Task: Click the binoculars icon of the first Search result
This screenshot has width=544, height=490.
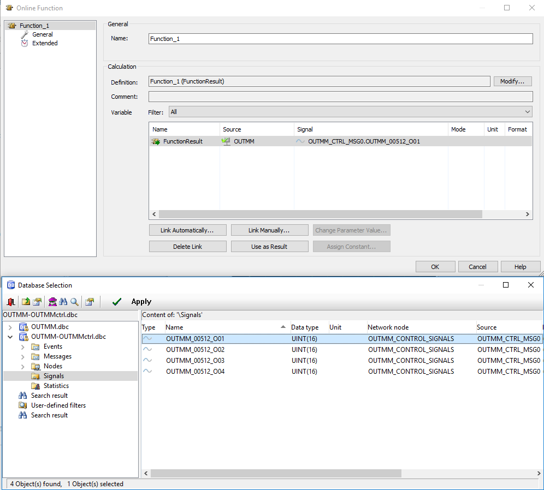Action: [x=23, y=396]
